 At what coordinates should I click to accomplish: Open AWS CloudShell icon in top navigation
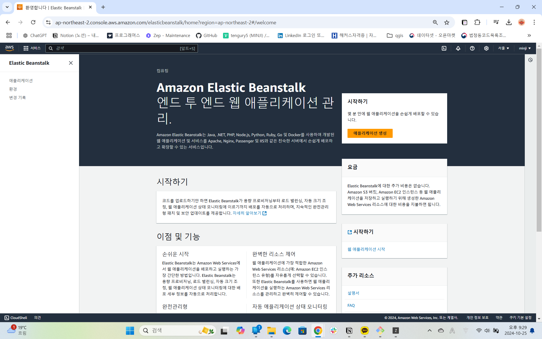[444, 48]
